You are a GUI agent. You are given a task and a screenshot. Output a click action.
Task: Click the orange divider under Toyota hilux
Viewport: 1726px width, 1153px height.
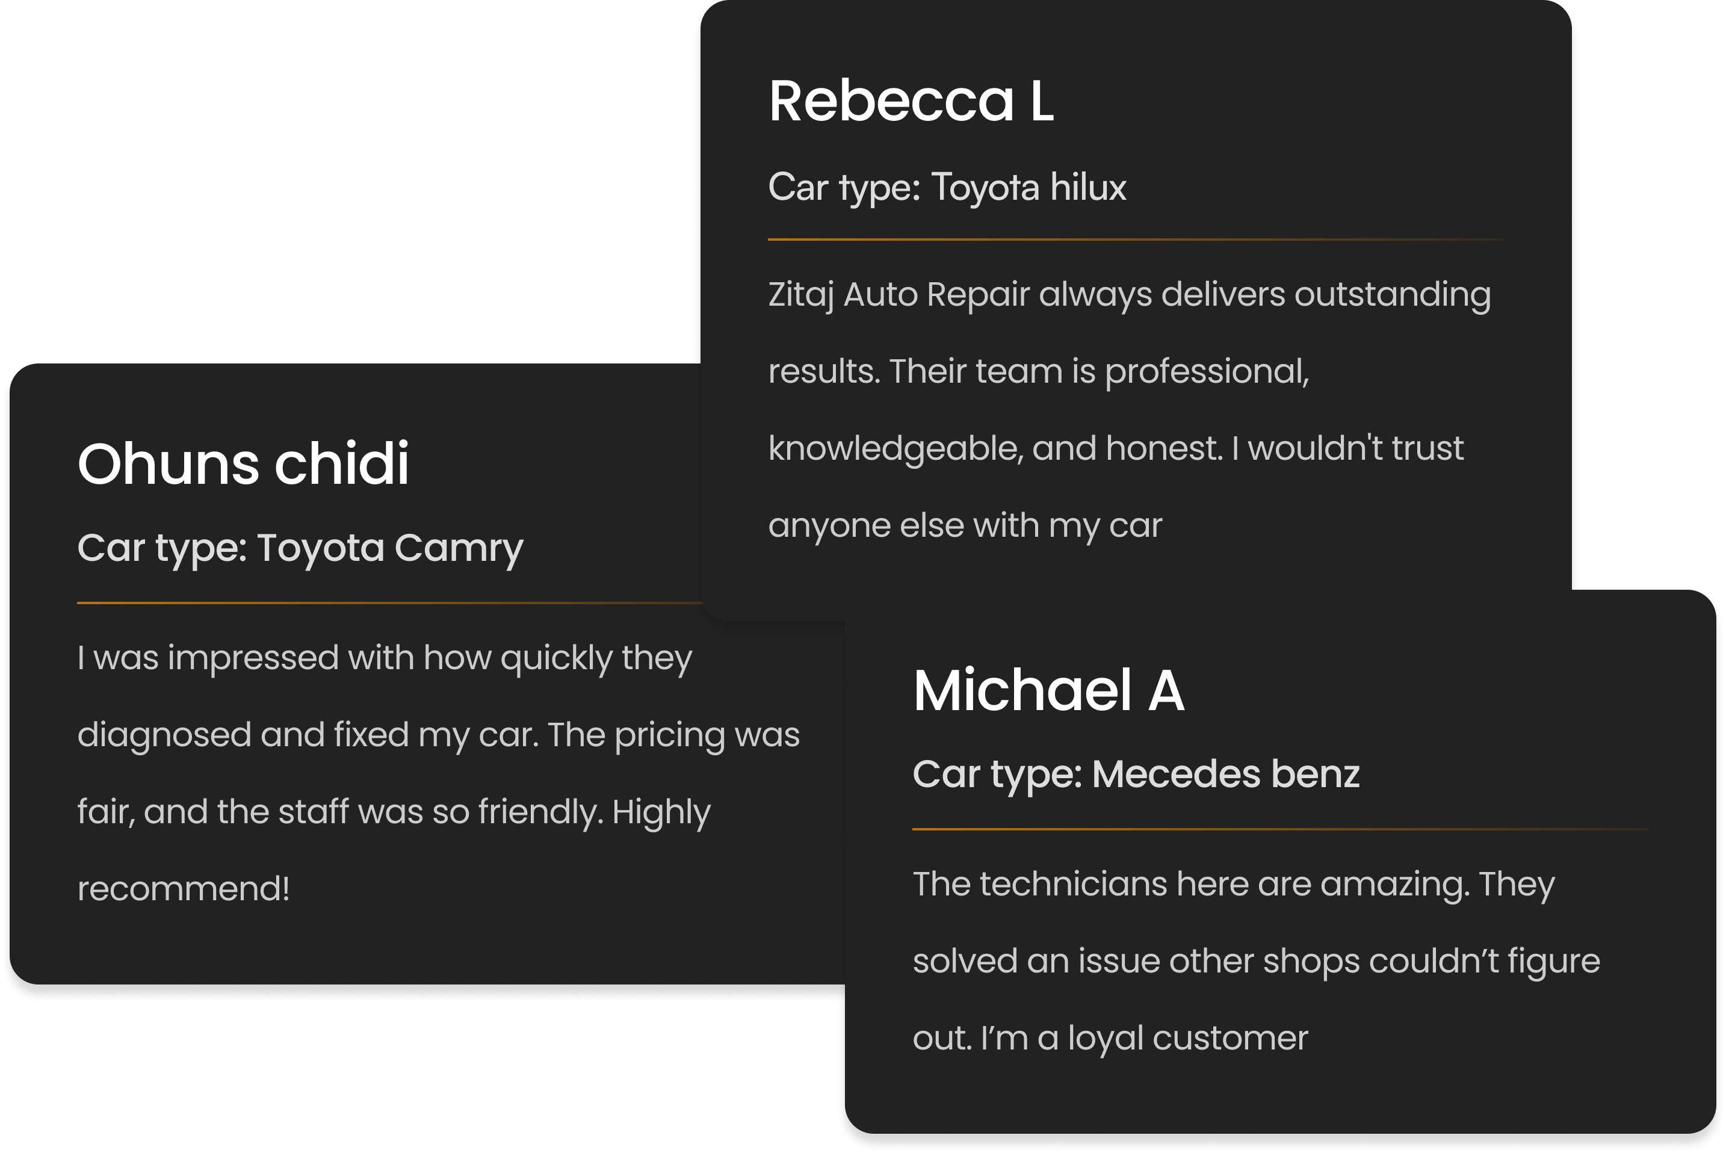1136,240
